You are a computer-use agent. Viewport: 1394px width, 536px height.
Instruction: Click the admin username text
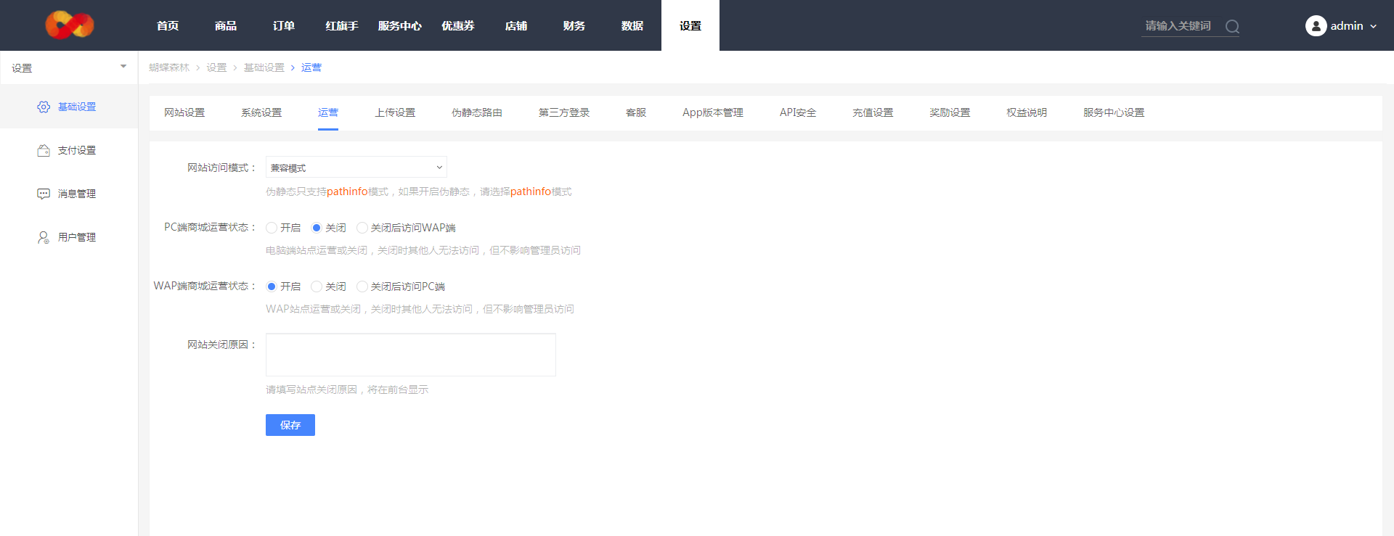point(1347,26)
